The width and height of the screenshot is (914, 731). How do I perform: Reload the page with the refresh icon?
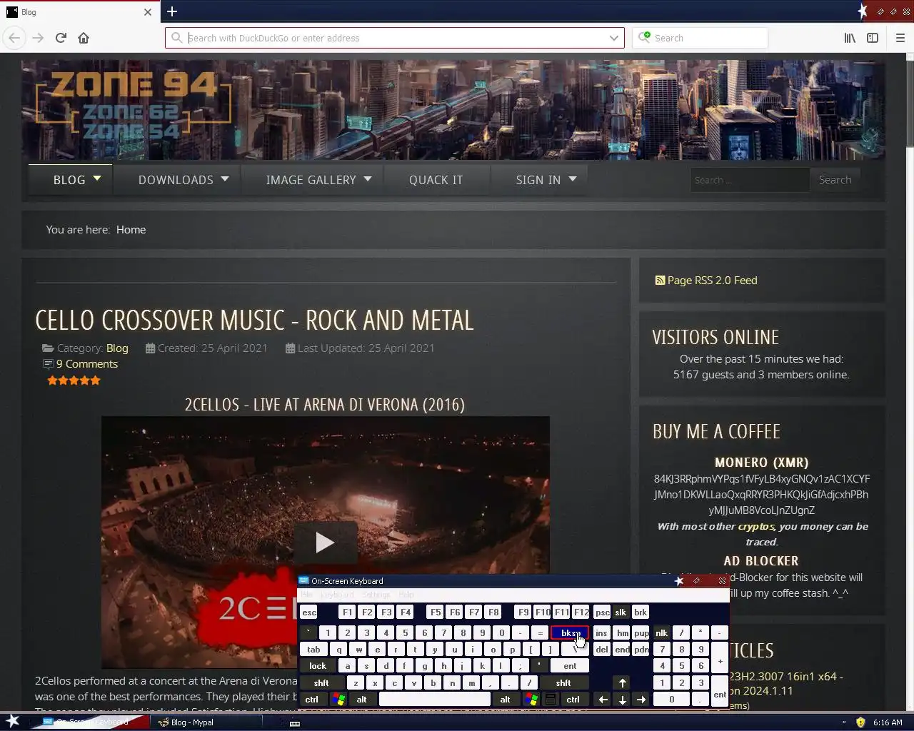61,38
